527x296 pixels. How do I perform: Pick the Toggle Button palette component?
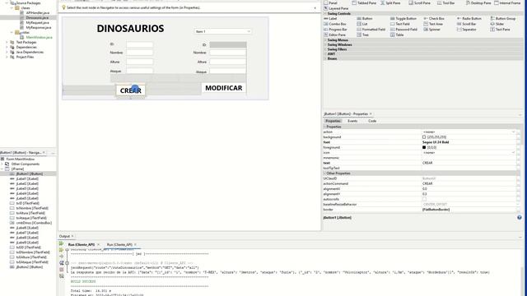tap(403, 18)
